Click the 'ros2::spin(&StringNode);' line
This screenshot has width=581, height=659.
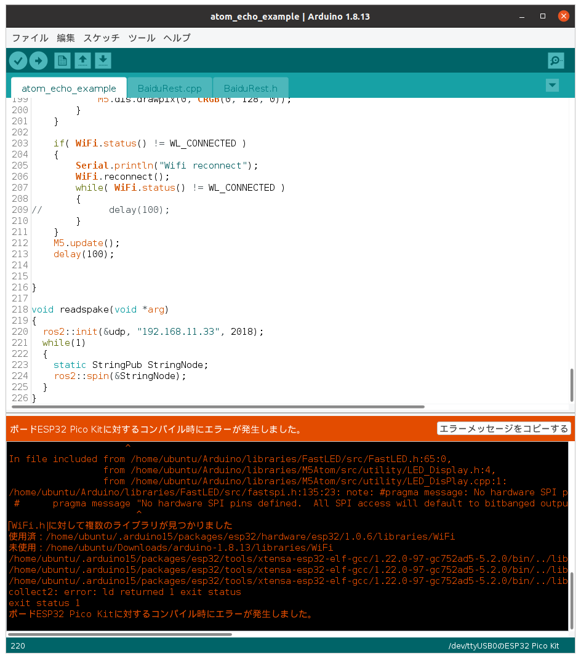point(120,376)
